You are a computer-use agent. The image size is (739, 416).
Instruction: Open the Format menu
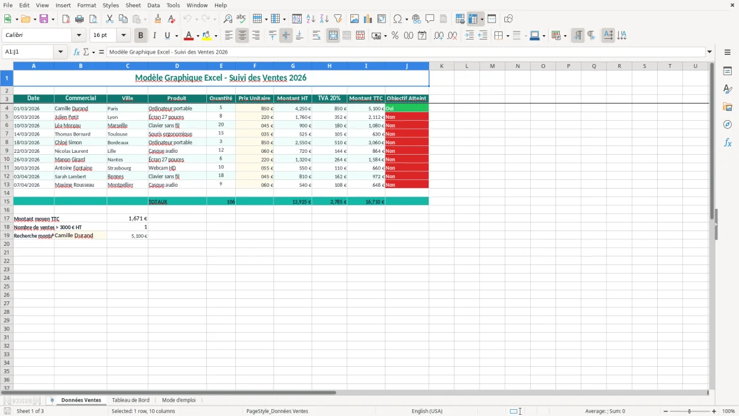86,5
